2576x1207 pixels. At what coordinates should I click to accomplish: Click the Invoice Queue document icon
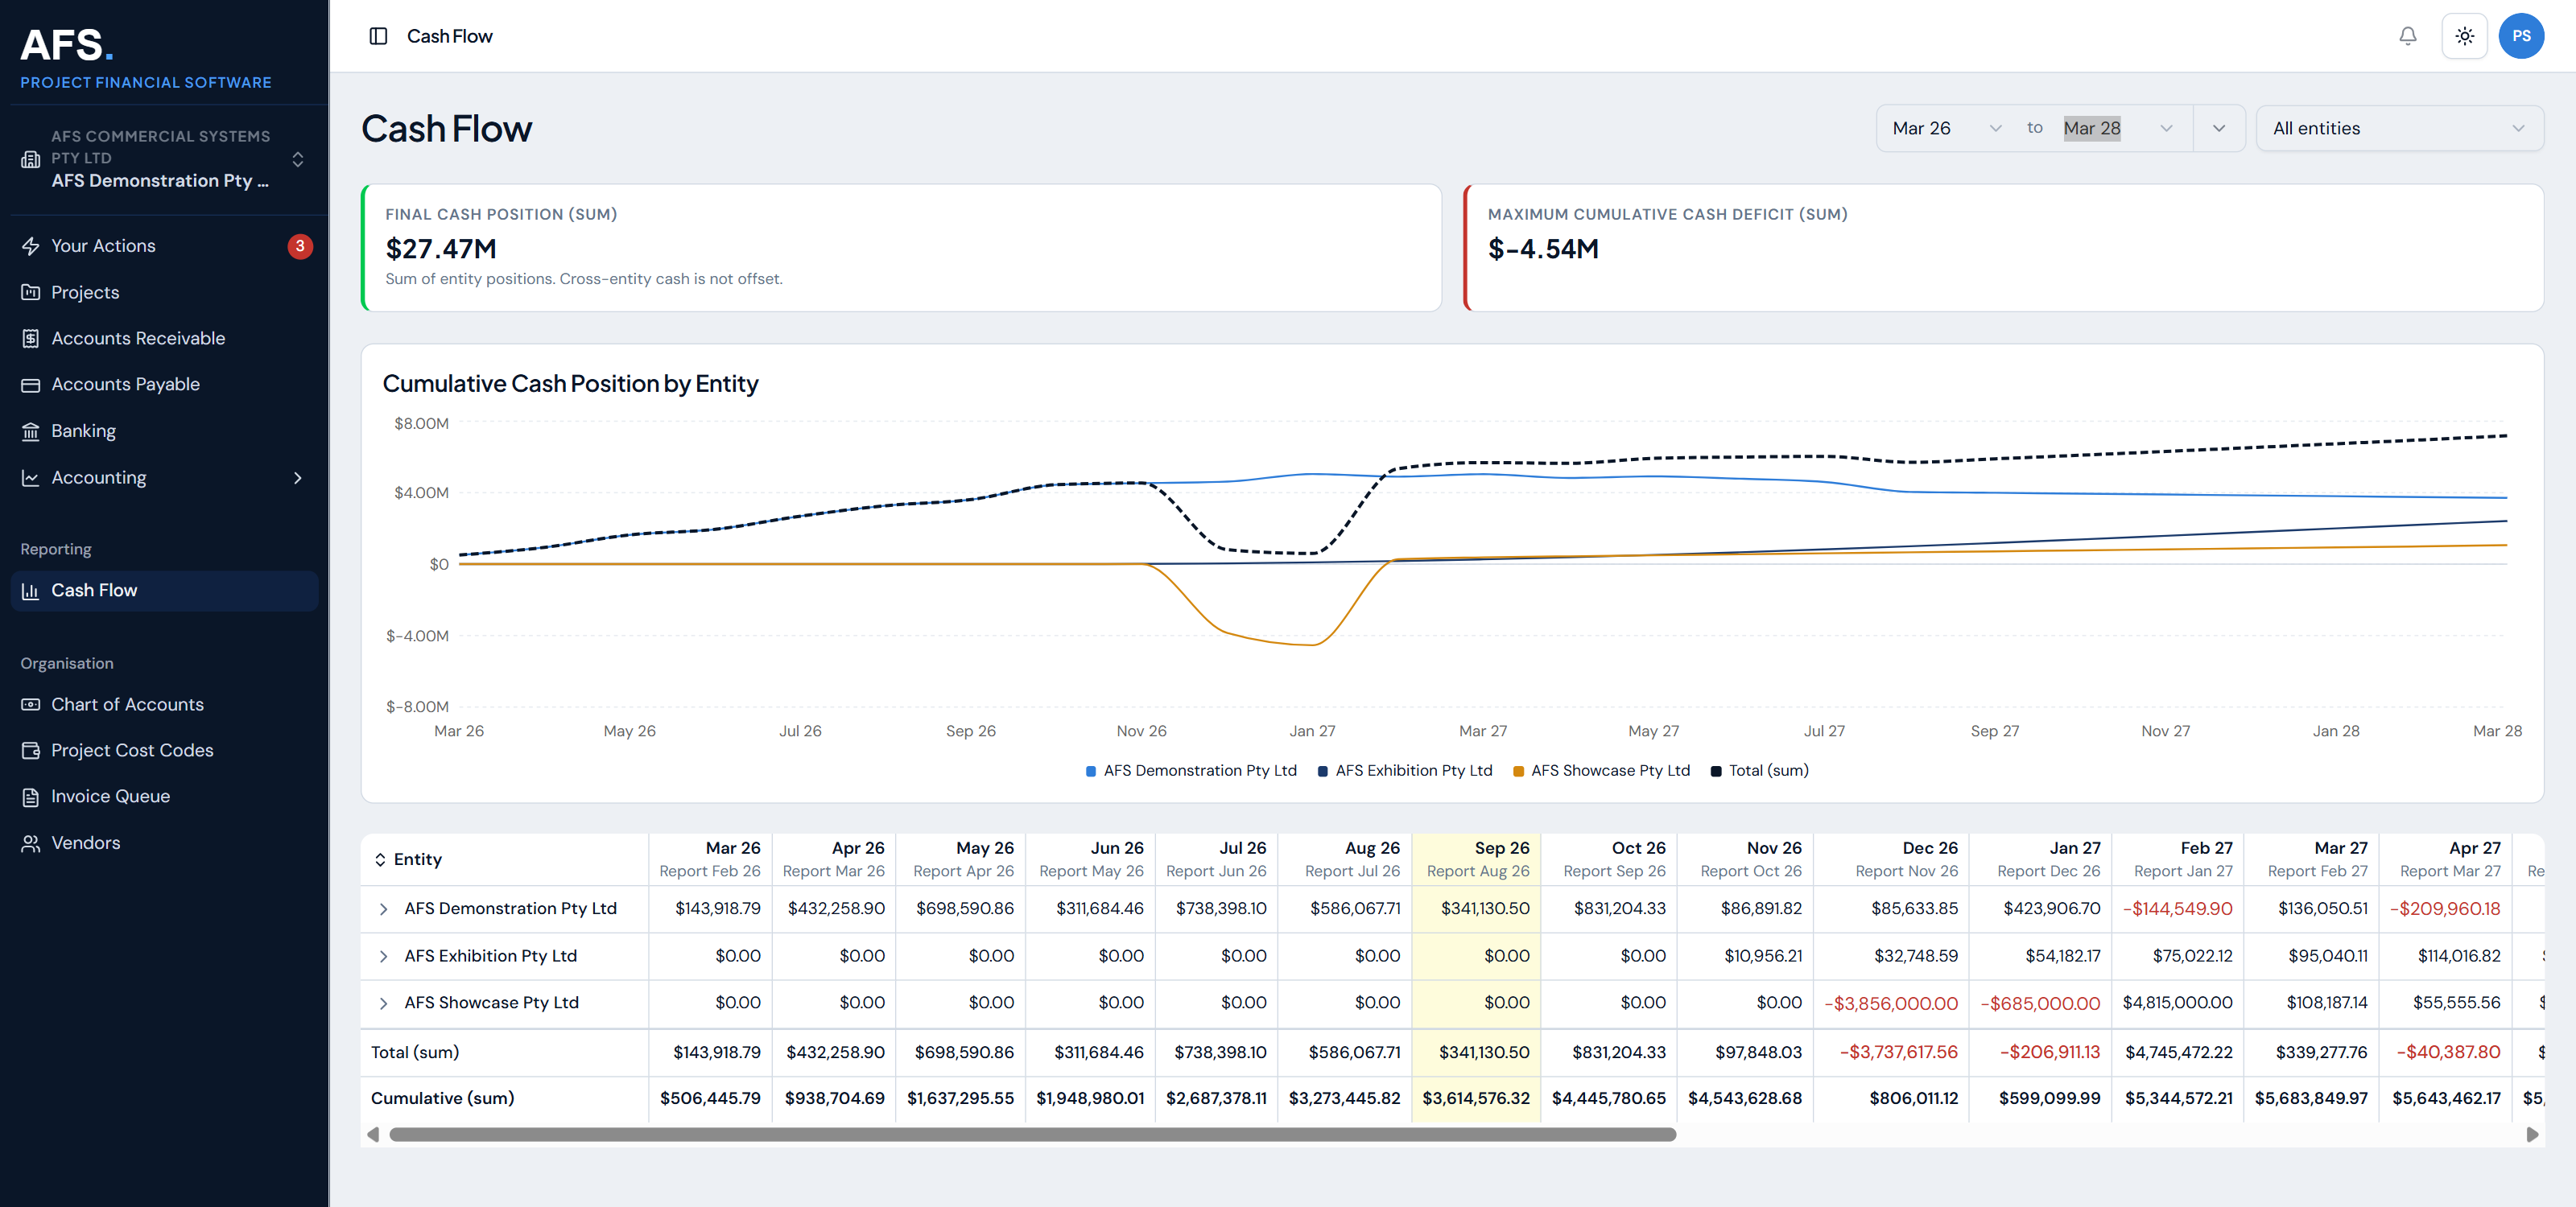coord(31,797)
